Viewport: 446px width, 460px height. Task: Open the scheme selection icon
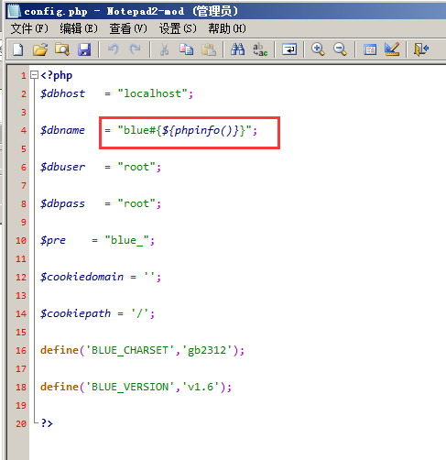370,49
